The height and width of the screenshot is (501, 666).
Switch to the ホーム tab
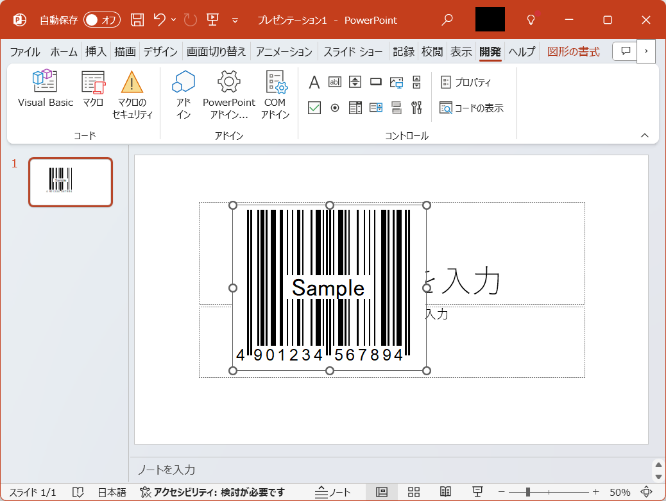[64, 52]
